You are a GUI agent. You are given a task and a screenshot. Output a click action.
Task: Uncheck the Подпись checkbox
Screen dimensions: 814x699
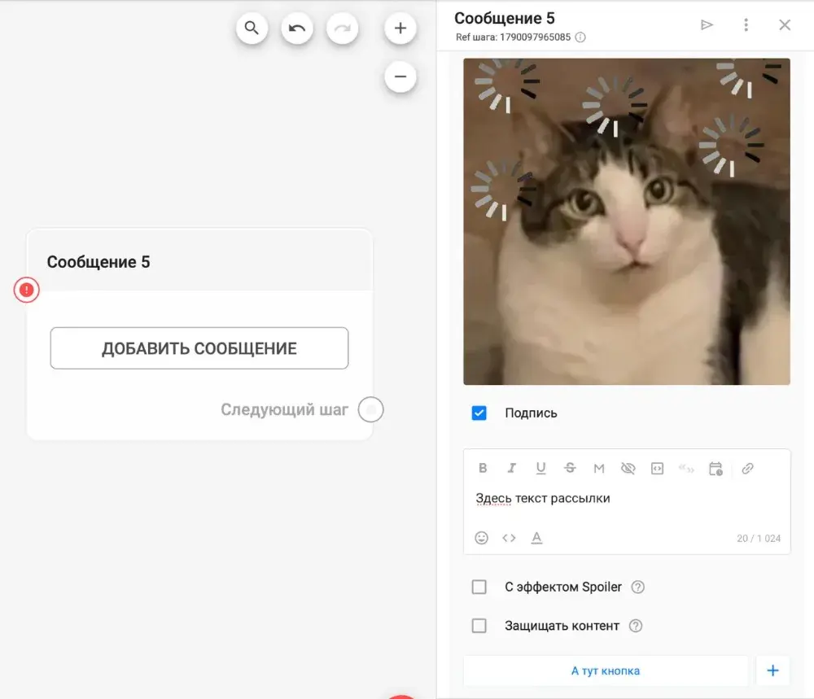pyautogui.click(x=479, y=413)
